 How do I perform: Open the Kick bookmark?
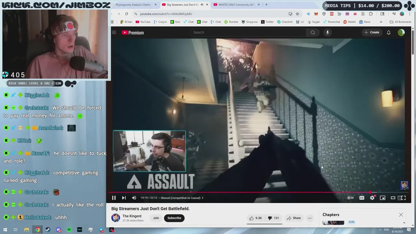(175, 22)
